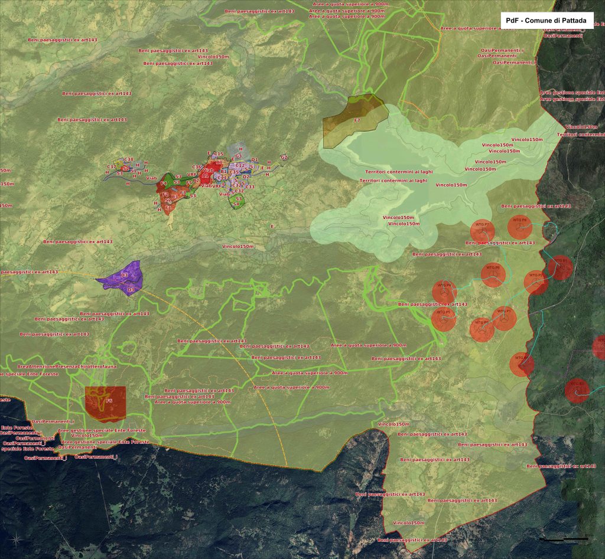Click the WTG P7 turbine beside the lake buffer
605x559 pixels.
tap(482, 231)
